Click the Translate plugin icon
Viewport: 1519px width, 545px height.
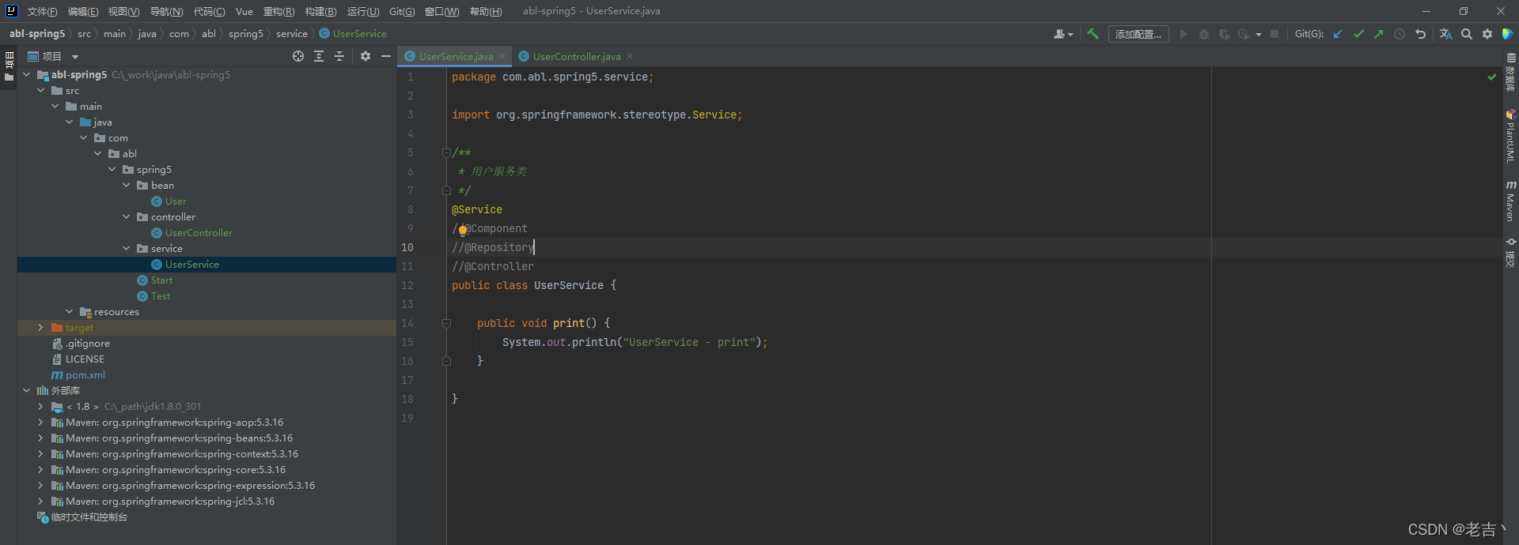pos(1445,34)
